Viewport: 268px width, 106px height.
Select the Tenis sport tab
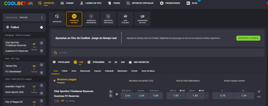tap(74, 71)
